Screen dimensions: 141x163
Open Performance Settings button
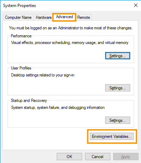click(x=118, y=56)
